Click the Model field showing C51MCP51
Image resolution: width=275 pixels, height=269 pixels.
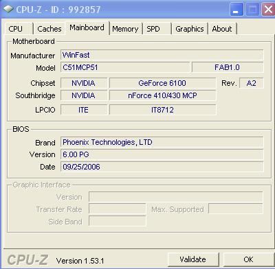point(125,67)
